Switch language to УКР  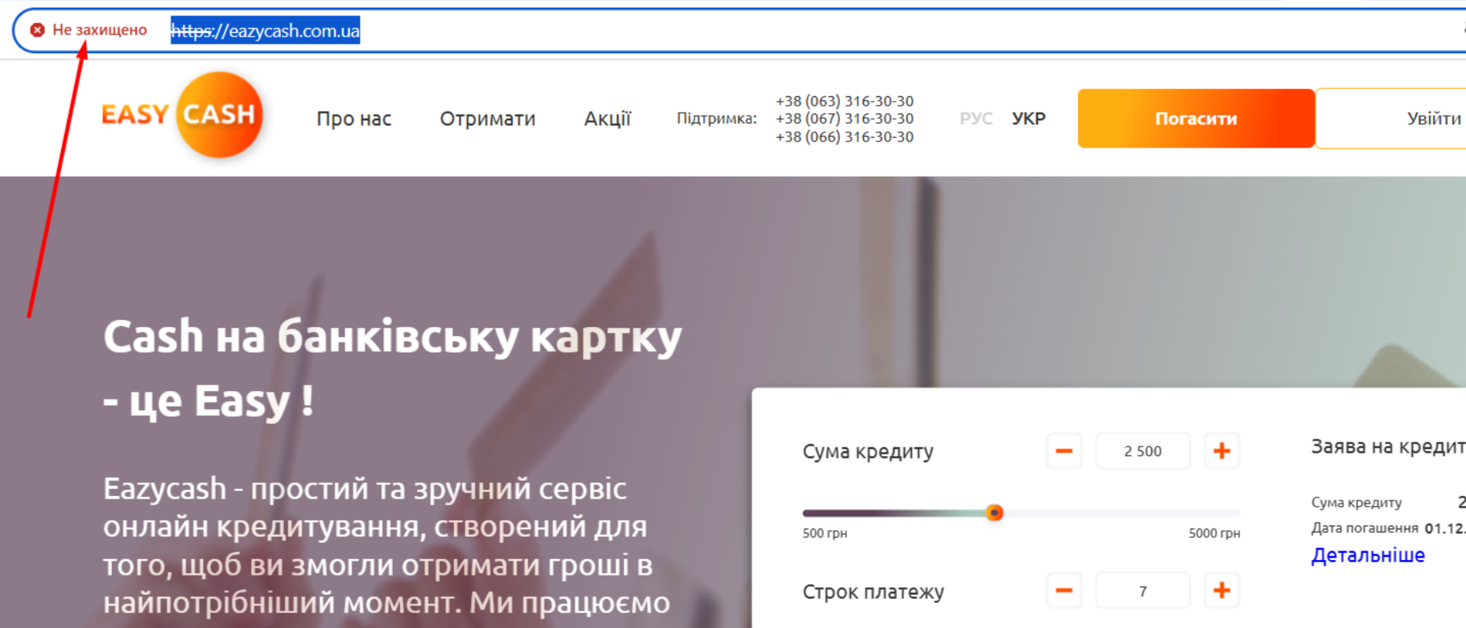tap(1028, 119)
